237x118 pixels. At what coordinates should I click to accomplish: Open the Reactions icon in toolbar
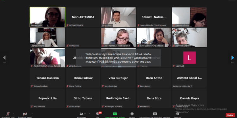[x=178, y=114]
